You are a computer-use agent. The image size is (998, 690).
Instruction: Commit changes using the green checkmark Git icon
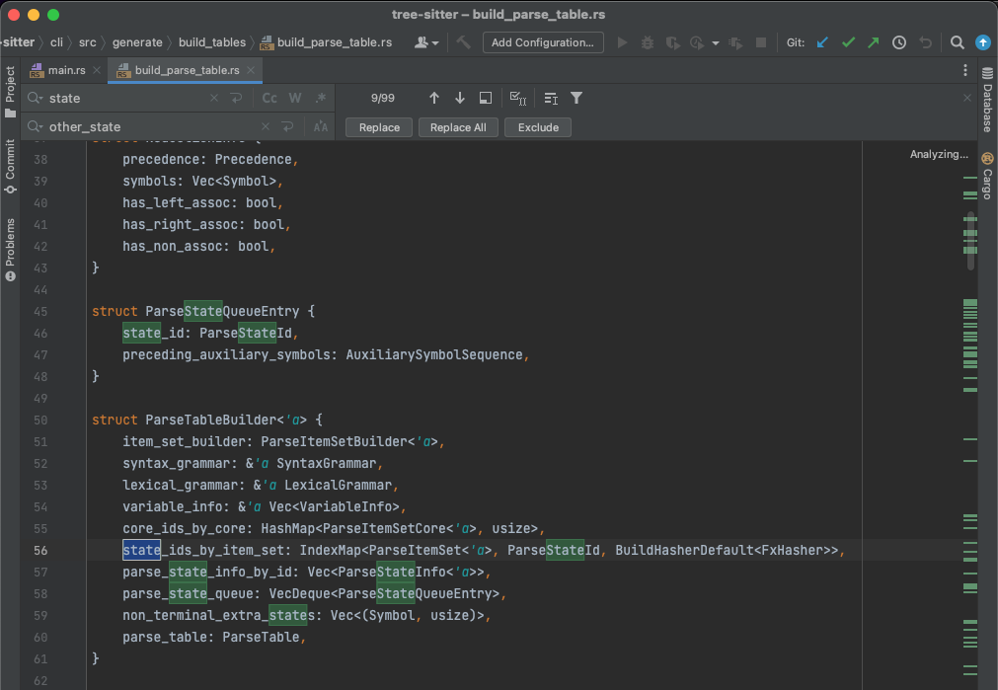tap(848, 42)
